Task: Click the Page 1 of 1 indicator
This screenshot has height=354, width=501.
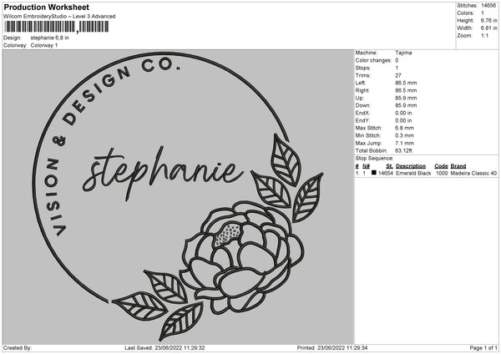Action: tap(483, 348)
